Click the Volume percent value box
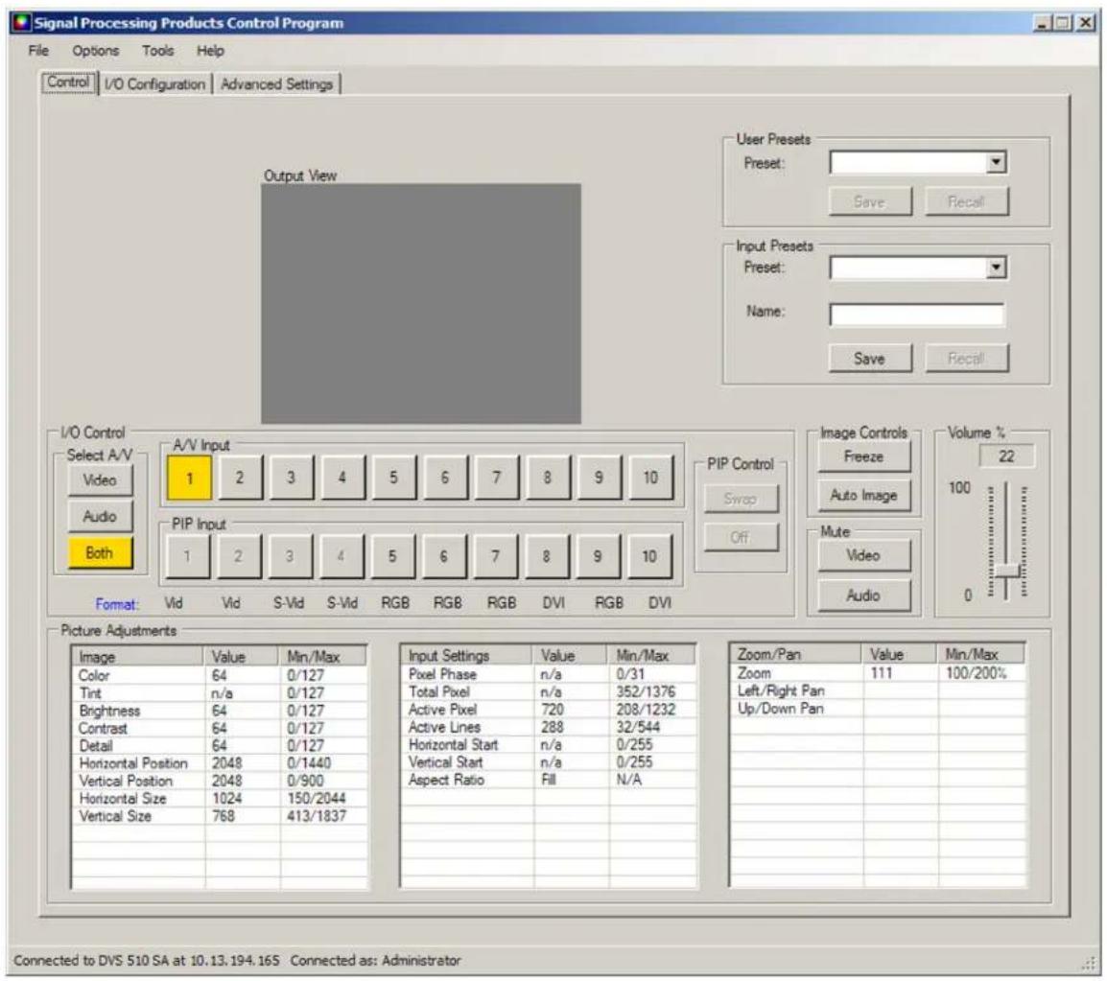This screenshot has height=981, width=1107. click(1006, 456)
